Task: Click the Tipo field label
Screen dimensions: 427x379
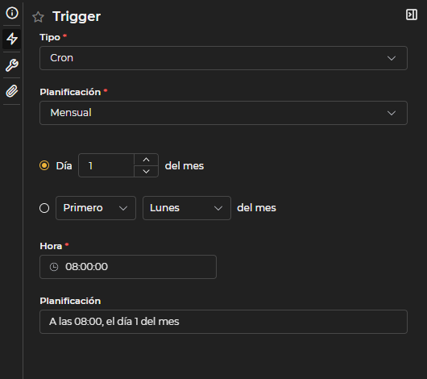Action: click(x=50, y=37)
